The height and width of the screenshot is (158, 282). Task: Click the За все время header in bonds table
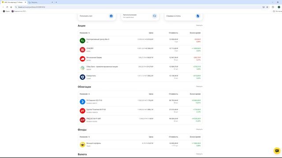coord(195,94)
